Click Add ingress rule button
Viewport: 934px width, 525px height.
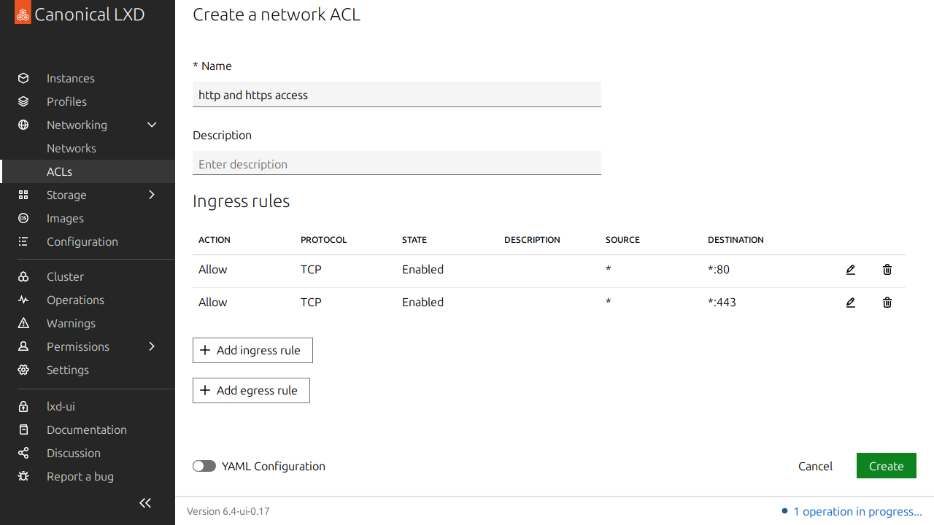(252, 350)
